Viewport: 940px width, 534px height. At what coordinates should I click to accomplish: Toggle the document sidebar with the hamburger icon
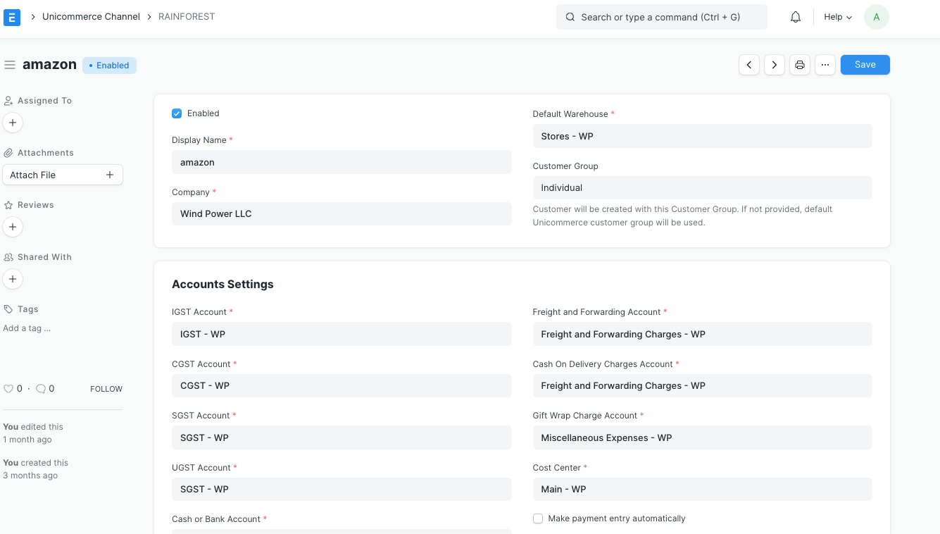coord(10,64)
